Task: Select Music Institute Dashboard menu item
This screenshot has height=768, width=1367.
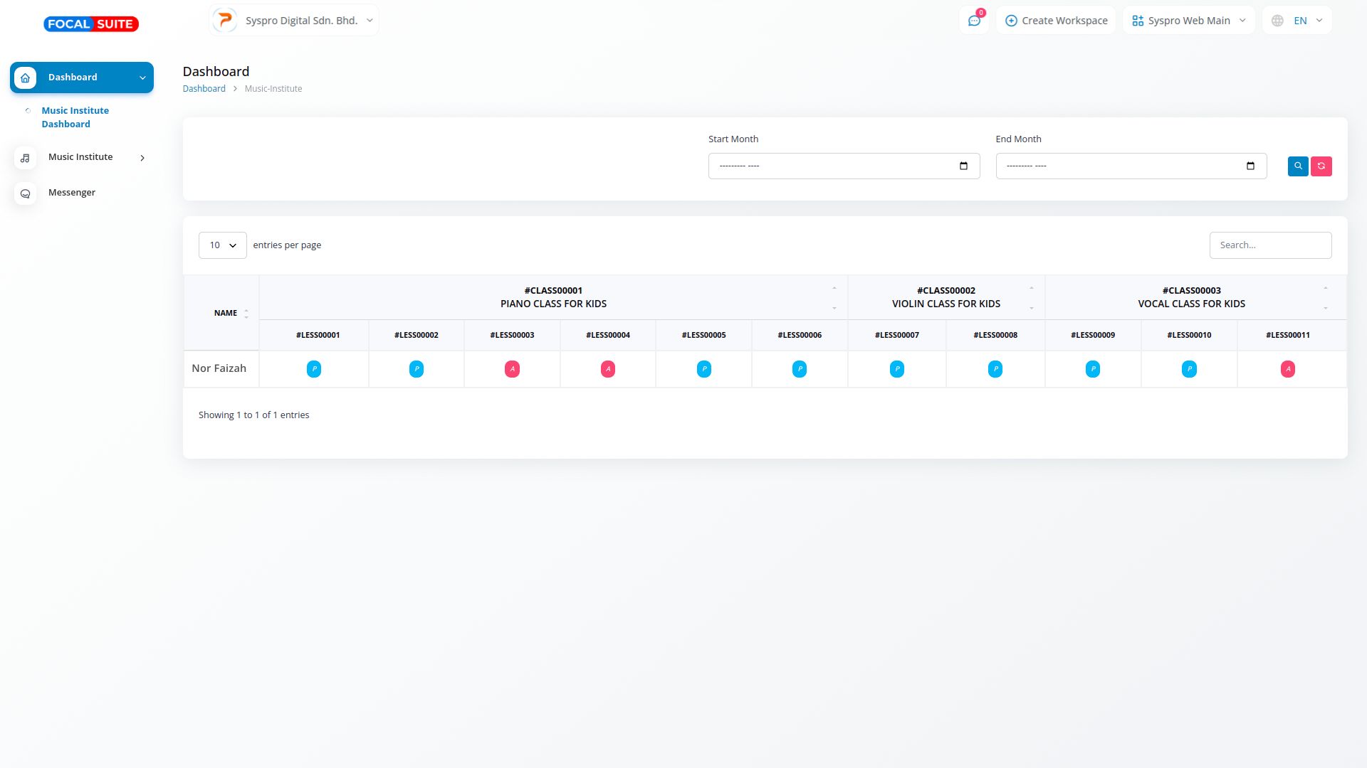Action: [x=75, y=117]
